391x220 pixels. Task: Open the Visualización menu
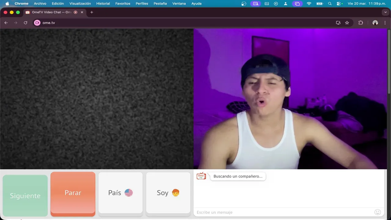80,4
